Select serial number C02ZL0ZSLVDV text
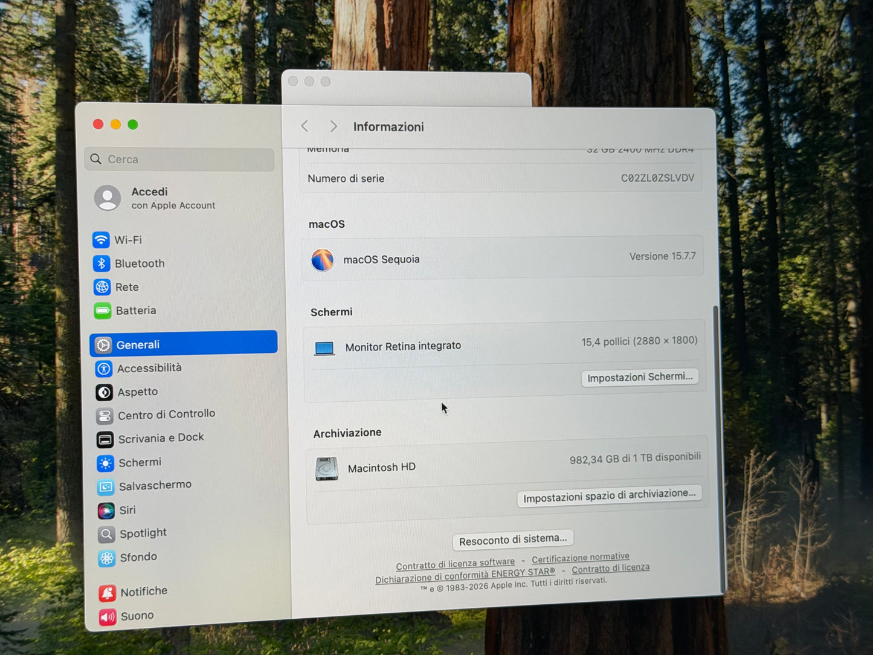This screenshot has height=655, width=873. point(657,178)
